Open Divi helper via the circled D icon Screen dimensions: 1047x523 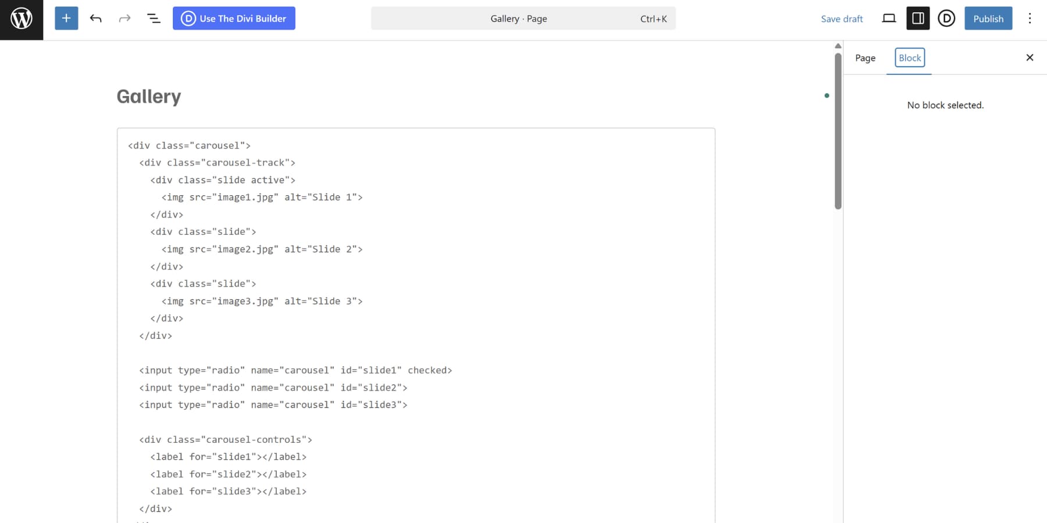(946, 18)
